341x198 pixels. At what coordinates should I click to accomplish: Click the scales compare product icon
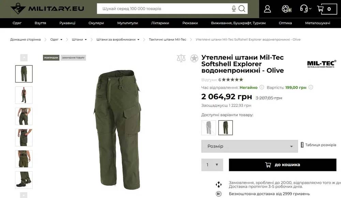(x=181, y=58)
